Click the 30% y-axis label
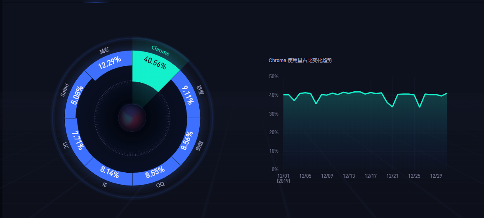This screenshot has height=218, width=484. click(x=274, y=114)
